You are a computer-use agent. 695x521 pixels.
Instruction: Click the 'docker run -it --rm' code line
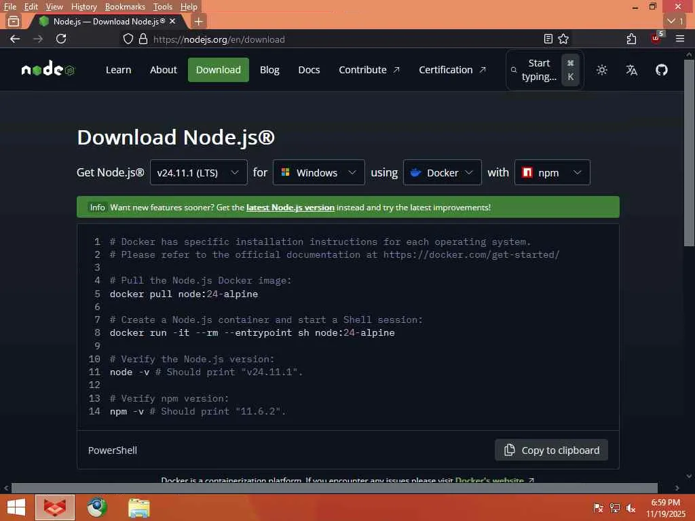tap(252, 332)
